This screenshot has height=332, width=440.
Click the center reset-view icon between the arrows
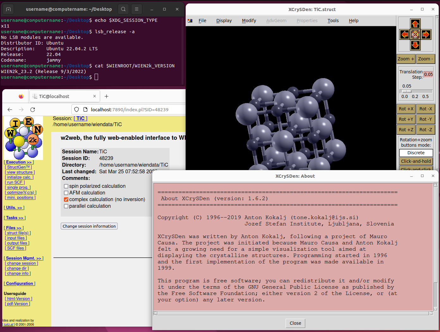coord(415,34)
